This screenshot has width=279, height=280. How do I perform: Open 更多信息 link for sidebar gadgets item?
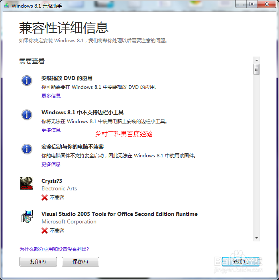[51, 130]
